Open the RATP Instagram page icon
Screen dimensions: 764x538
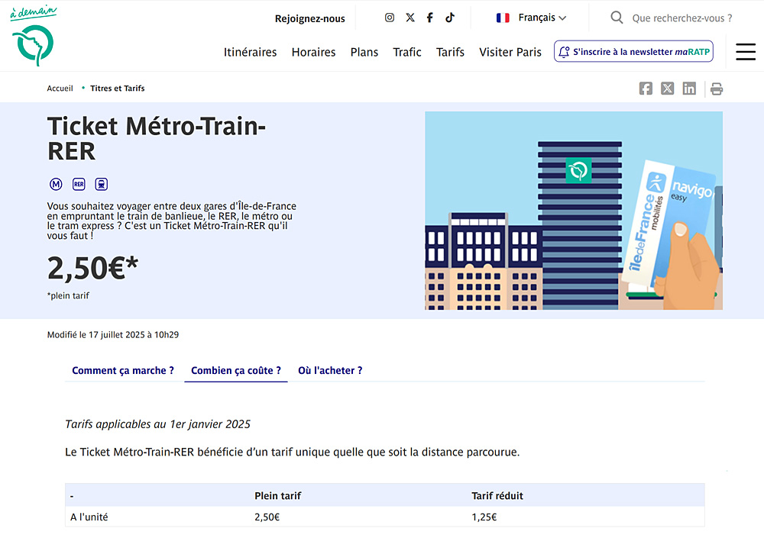[x=390, y=18]
